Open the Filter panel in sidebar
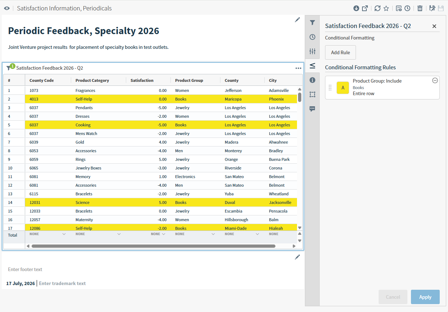The image size is (448, 312). [x=312, y=23]
